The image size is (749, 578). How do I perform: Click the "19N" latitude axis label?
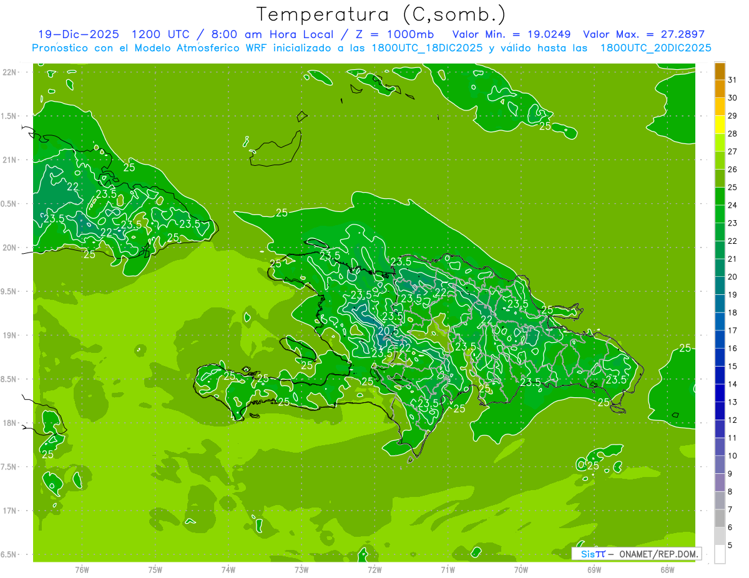coord(10,335)
